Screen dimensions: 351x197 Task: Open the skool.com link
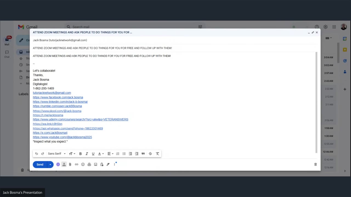57,111
